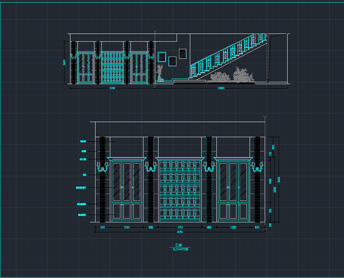Select the central wine bottle rack
This screenshot has height=278, width=344.
click(180, 190)
